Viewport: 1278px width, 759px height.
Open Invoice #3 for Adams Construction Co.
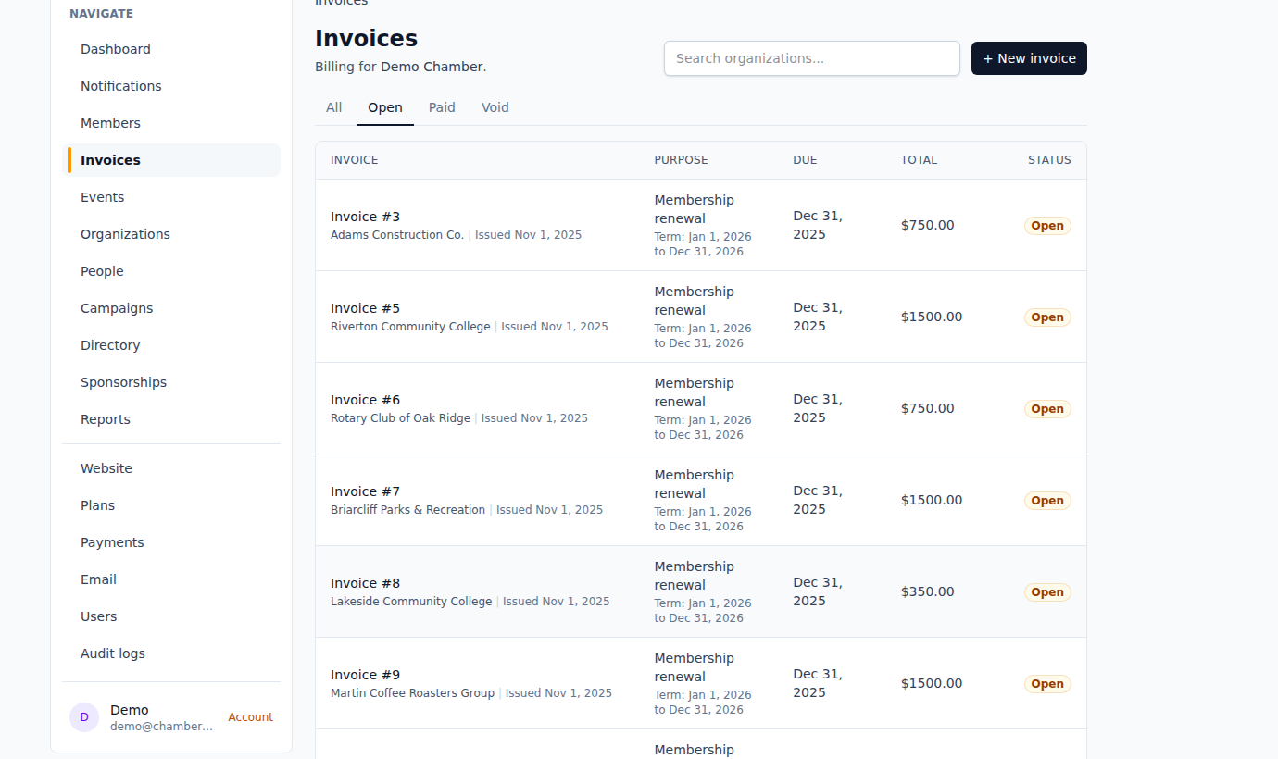click(365, 216)
